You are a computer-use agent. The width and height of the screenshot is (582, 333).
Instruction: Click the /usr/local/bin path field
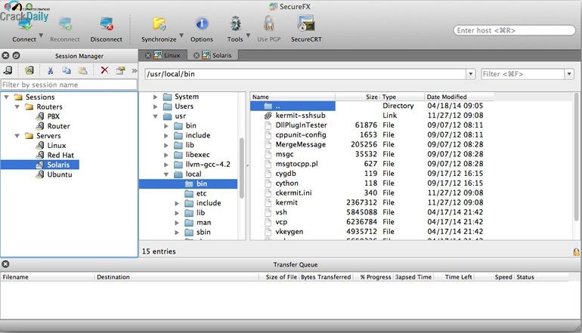305,74
